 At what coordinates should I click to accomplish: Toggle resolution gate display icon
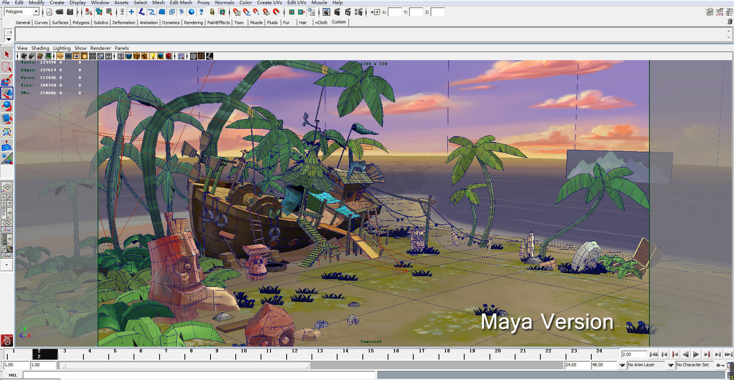click(x=77, y=56)
